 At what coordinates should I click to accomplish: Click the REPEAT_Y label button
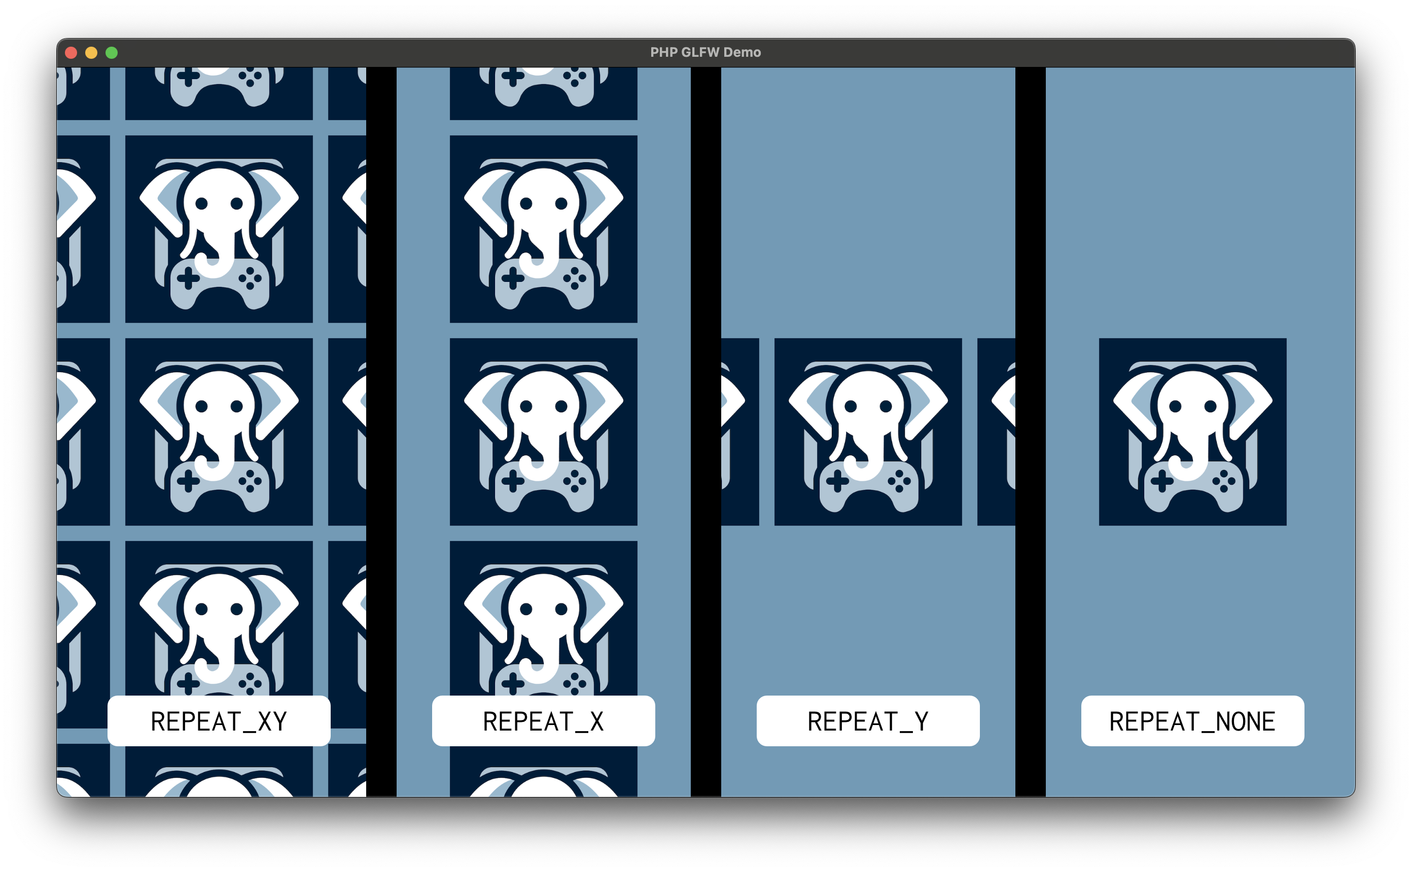pyautogui.click(x=868, y=721)
